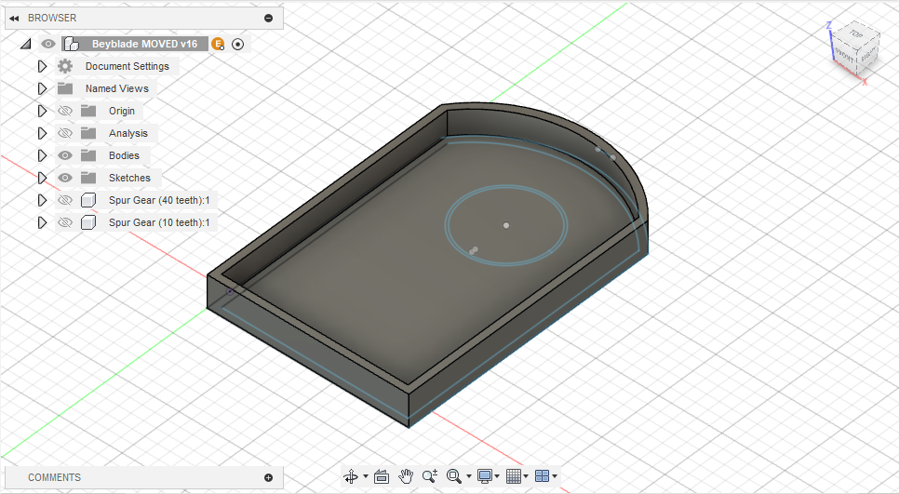Screen dimensions: 899x494
Task: Hide the Bodies folder via eye icon
Action: (65, 156)
